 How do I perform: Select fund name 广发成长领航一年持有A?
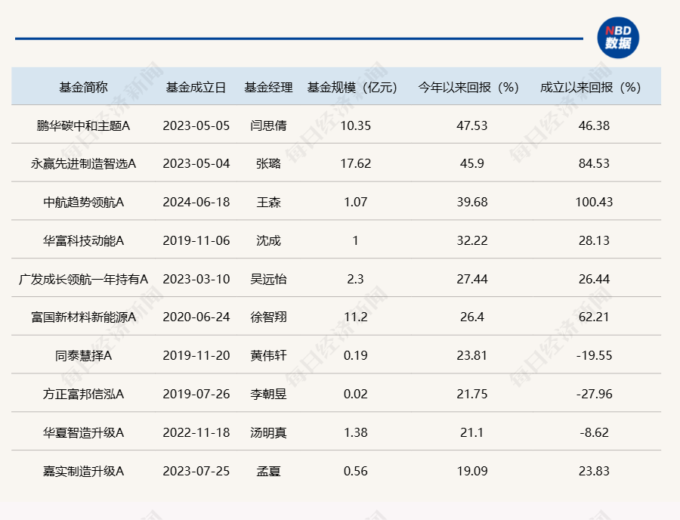click(x=83, y=279)
